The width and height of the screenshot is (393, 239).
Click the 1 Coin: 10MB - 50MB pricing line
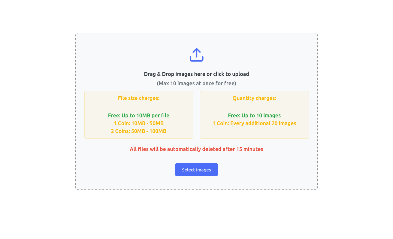pos(138,123)
